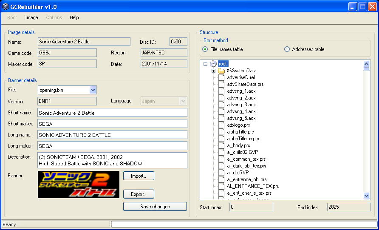Select Addresses table sort method
The width and height of the screenshot is (379, 230).
[x=287, y=49]
